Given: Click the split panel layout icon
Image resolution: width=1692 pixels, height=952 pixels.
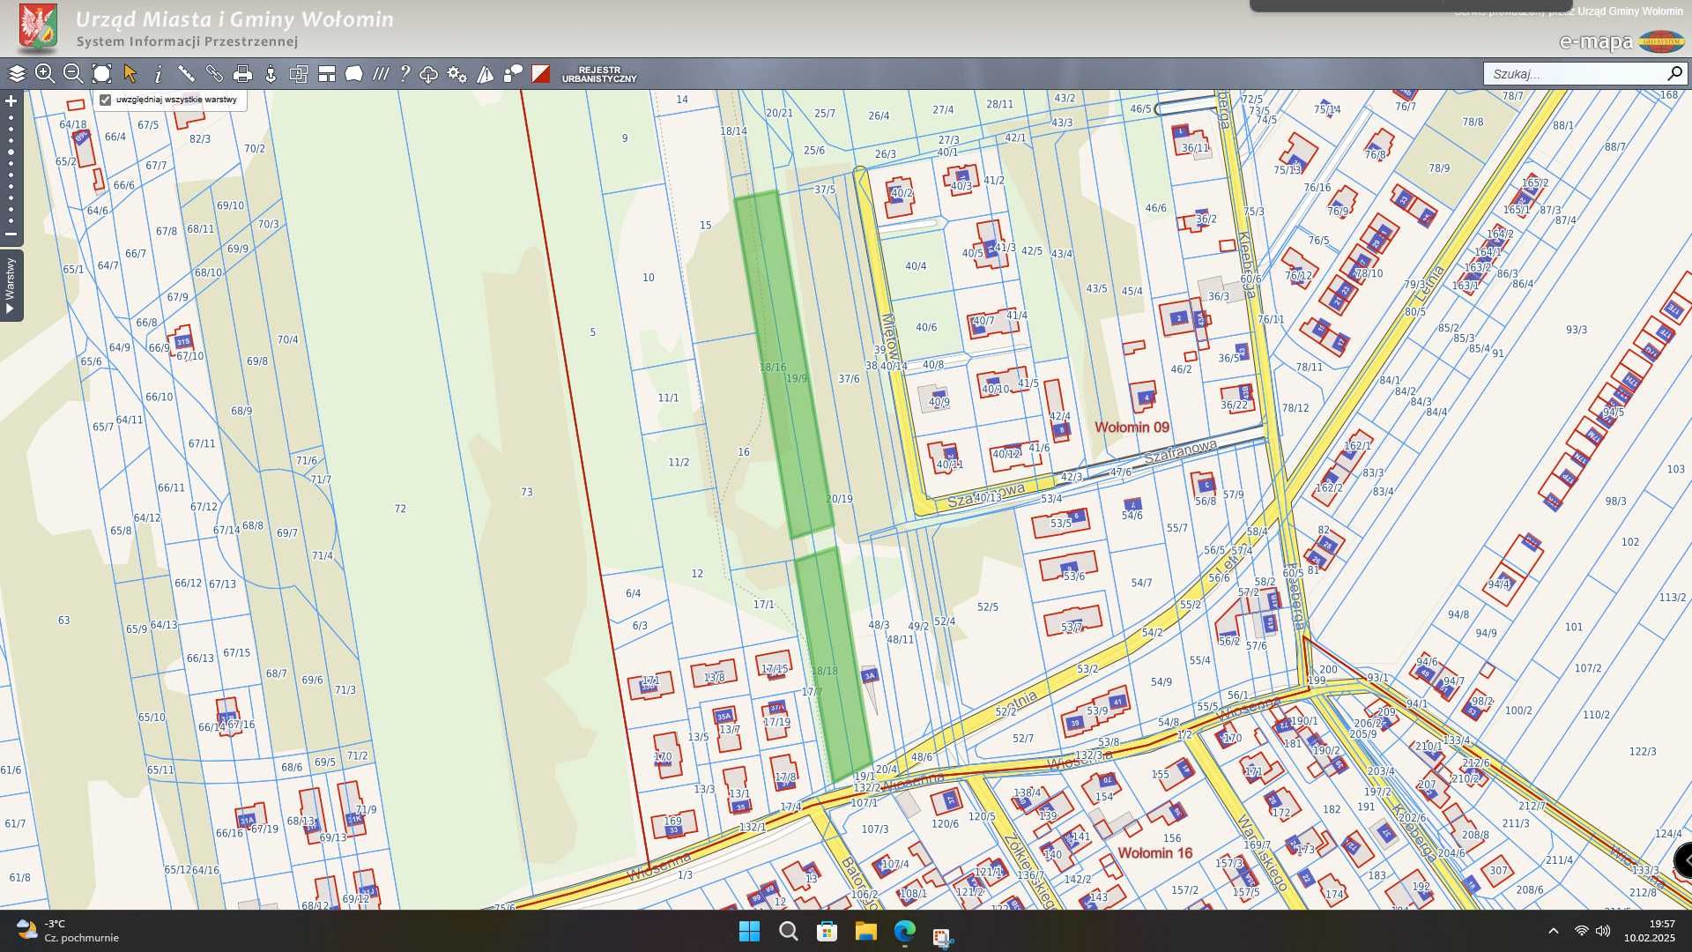Looking at the screenshot, I should (327, 74).
